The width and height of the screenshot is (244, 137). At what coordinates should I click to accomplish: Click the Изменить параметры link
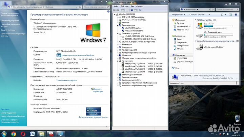[98, 90]
